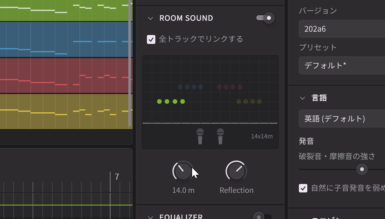Select the rightmost yellow singer dot

(x=259, y=102)
